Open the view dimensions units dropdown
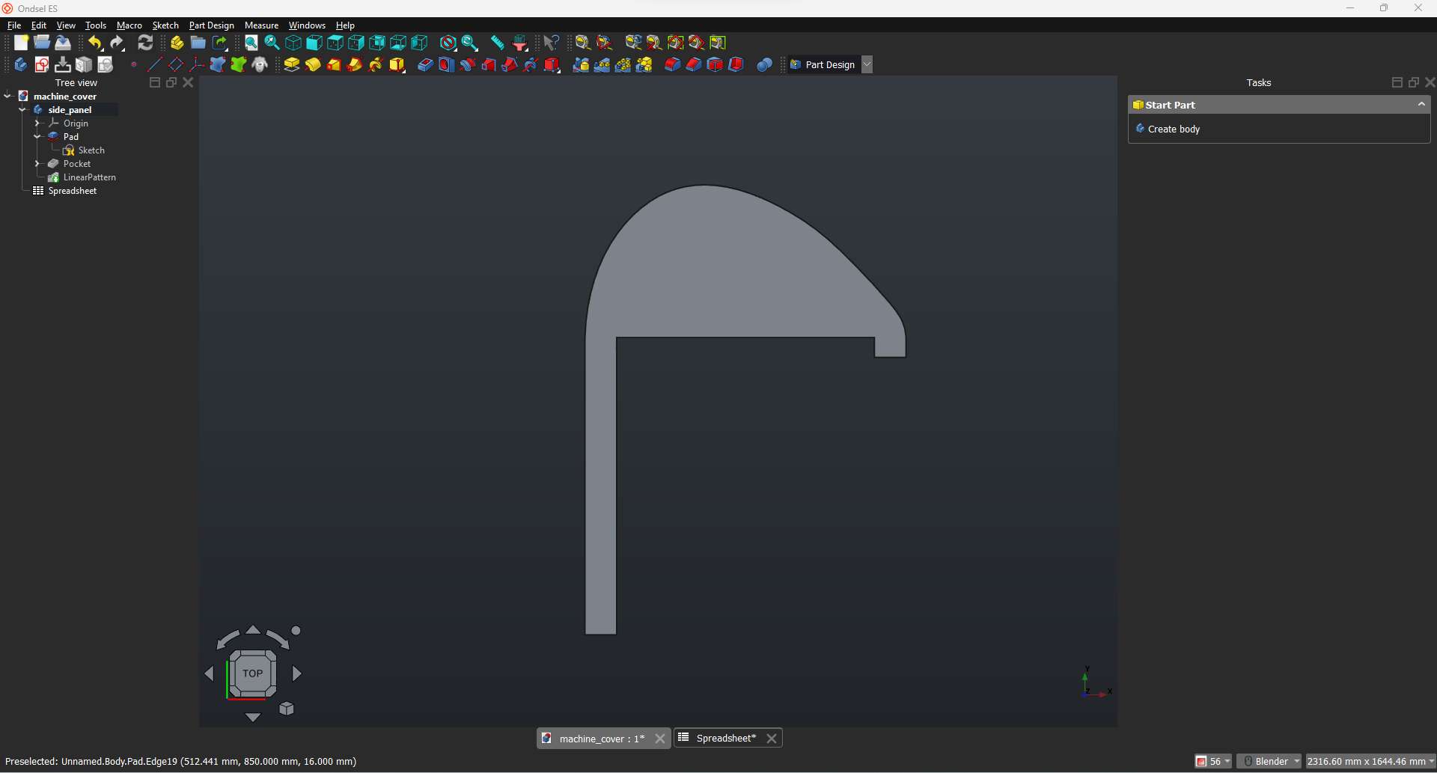Image resolution: width=1437 pixels, height=773 pixels. coord(1371,762)
